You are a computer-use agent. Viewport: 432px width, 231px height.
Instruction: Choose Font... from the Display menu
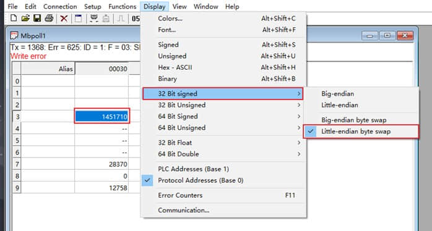tap(223, 30)
